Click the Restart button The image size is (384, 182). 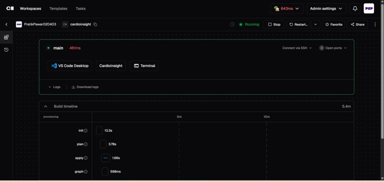coord(298,24)
